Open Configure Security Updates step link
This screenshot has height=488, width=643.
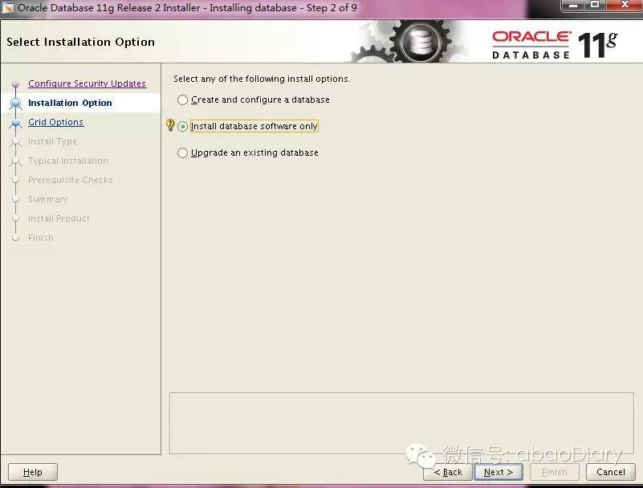tap(87, 83)
